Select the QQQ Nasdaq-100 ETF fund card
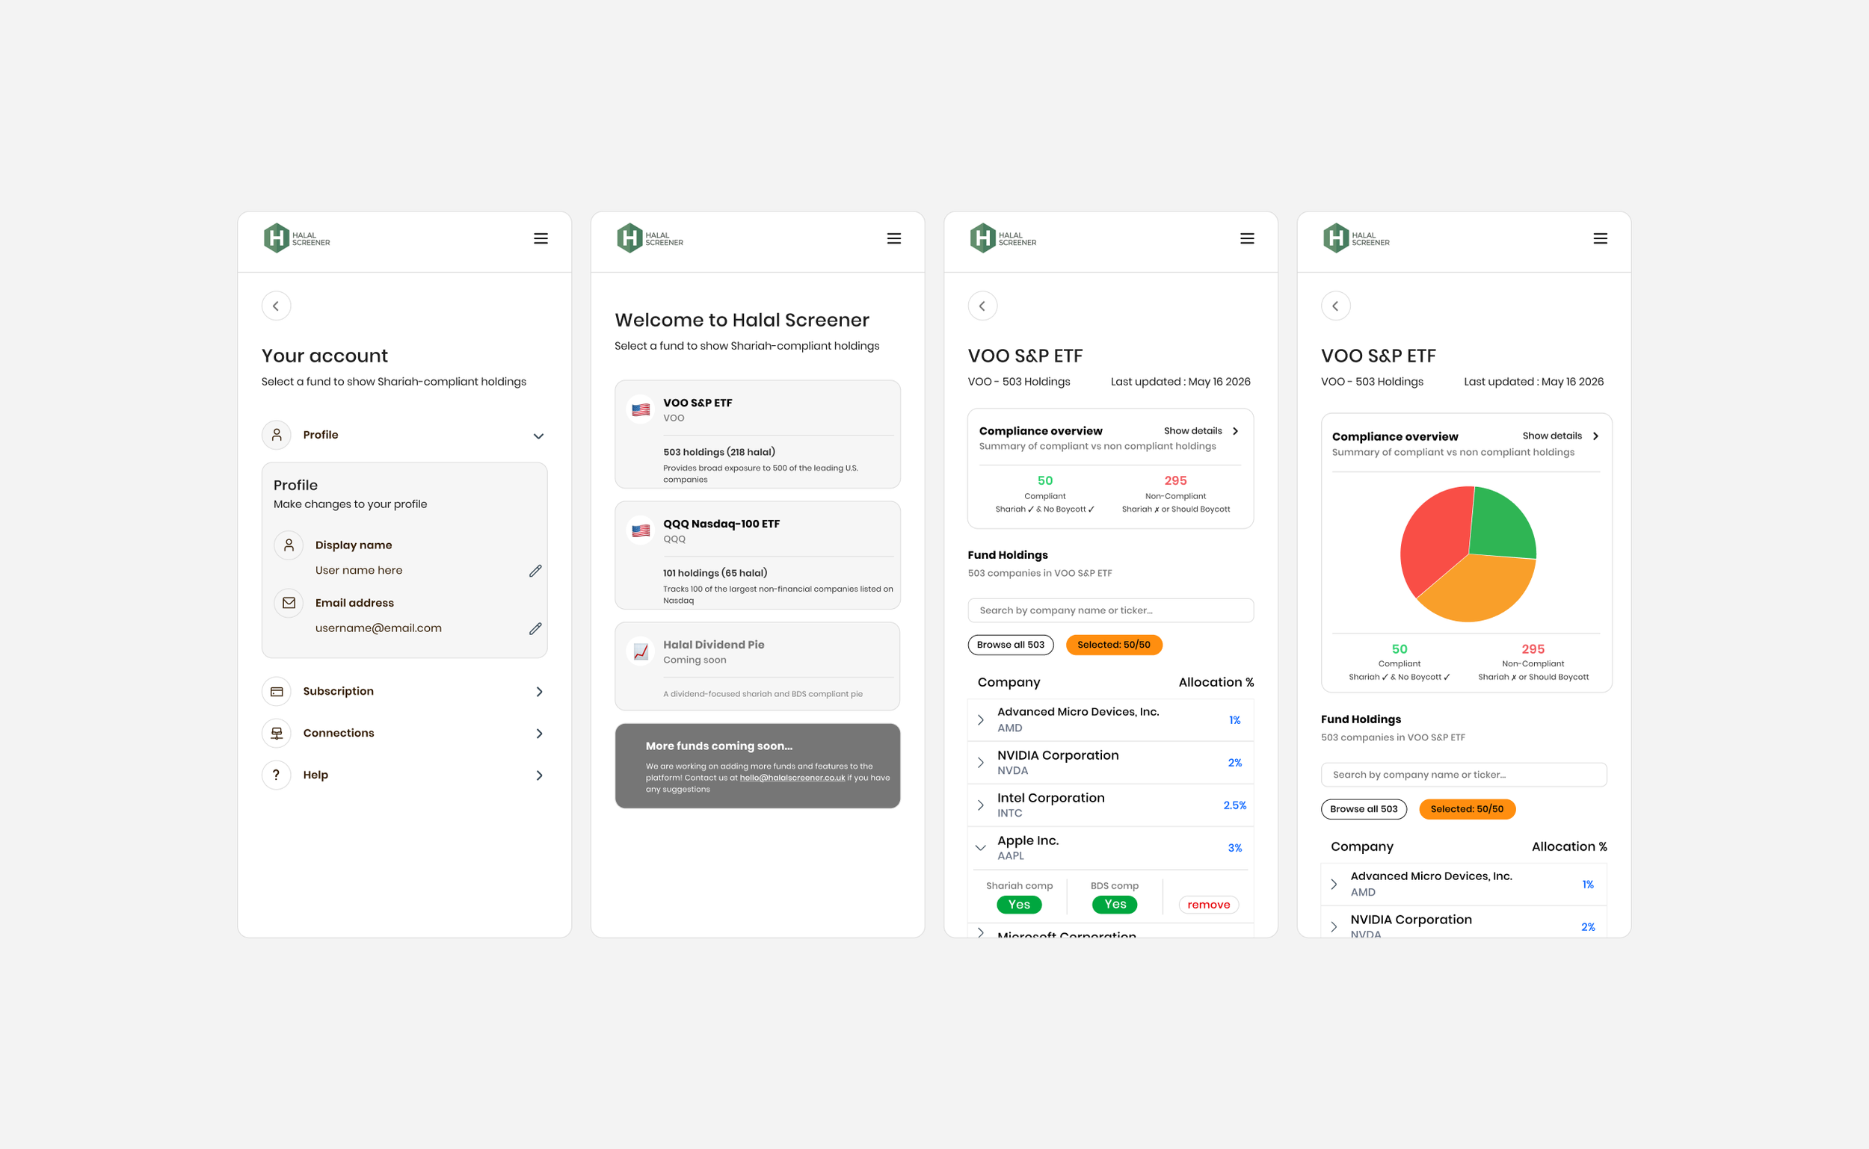The height and width of the screenshot is (1149, 1869). (758, 556)
